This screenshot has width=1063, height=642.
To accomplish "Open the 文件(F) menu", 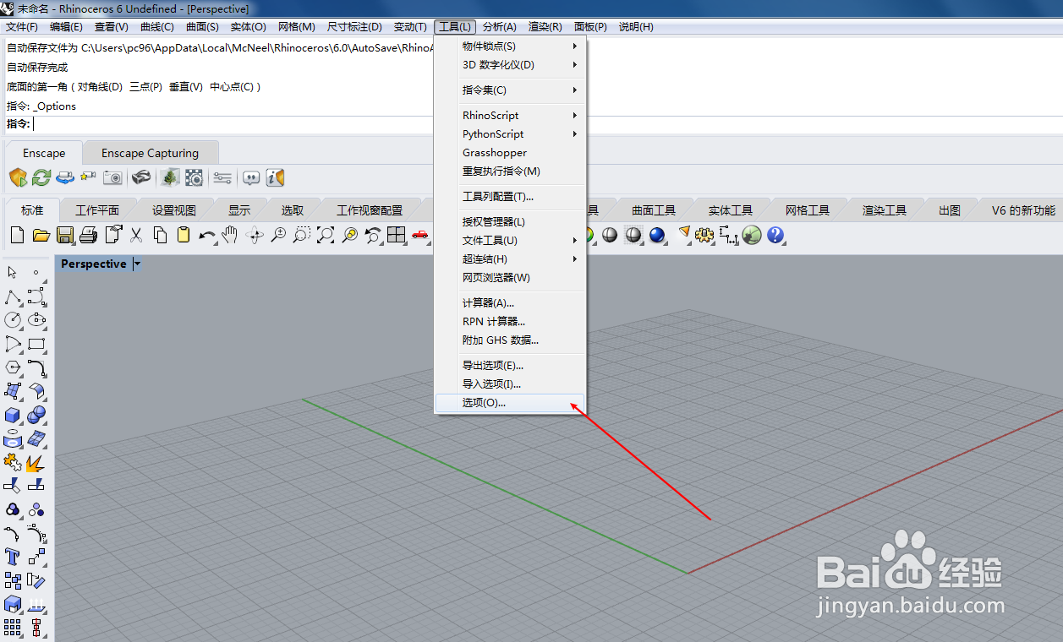I will tap(22, 27).
